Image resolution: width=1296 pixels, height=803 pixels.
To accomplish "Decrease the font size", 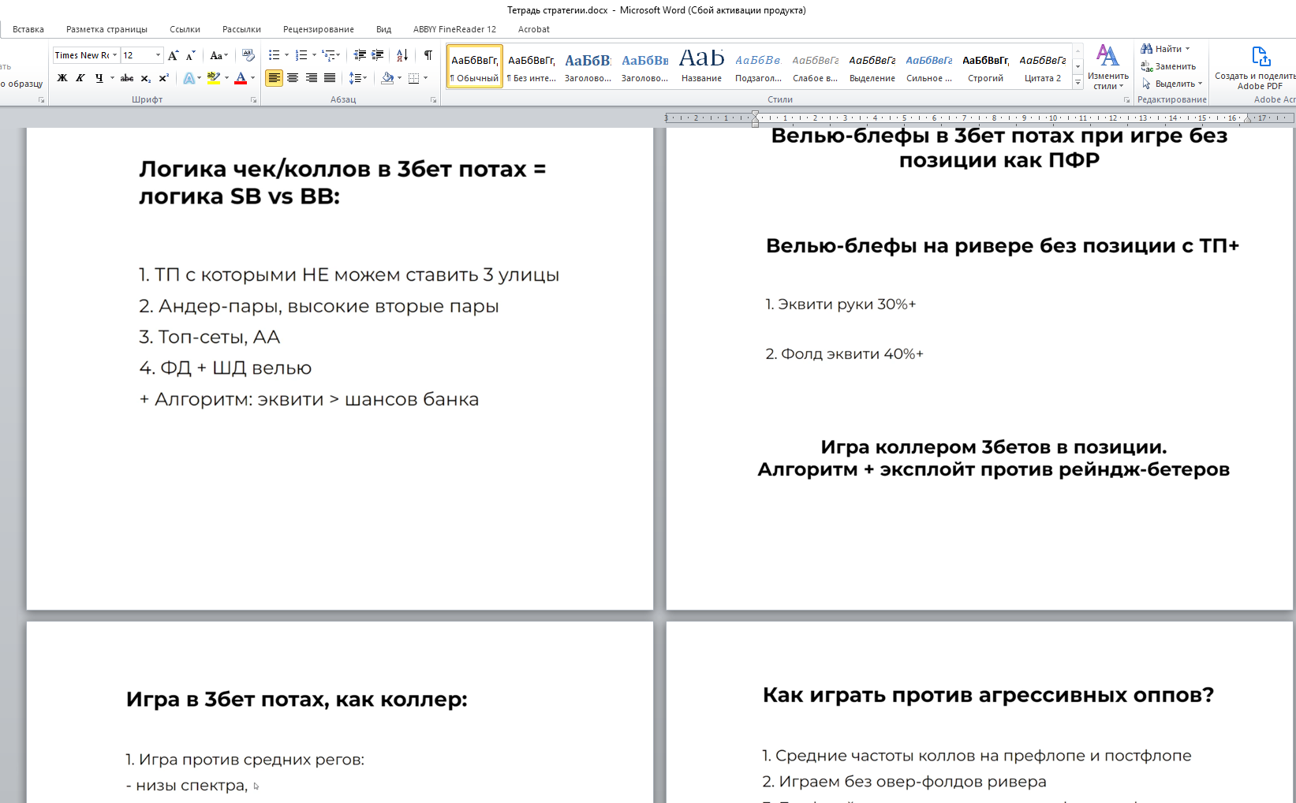I will click(x=191, y=55).
